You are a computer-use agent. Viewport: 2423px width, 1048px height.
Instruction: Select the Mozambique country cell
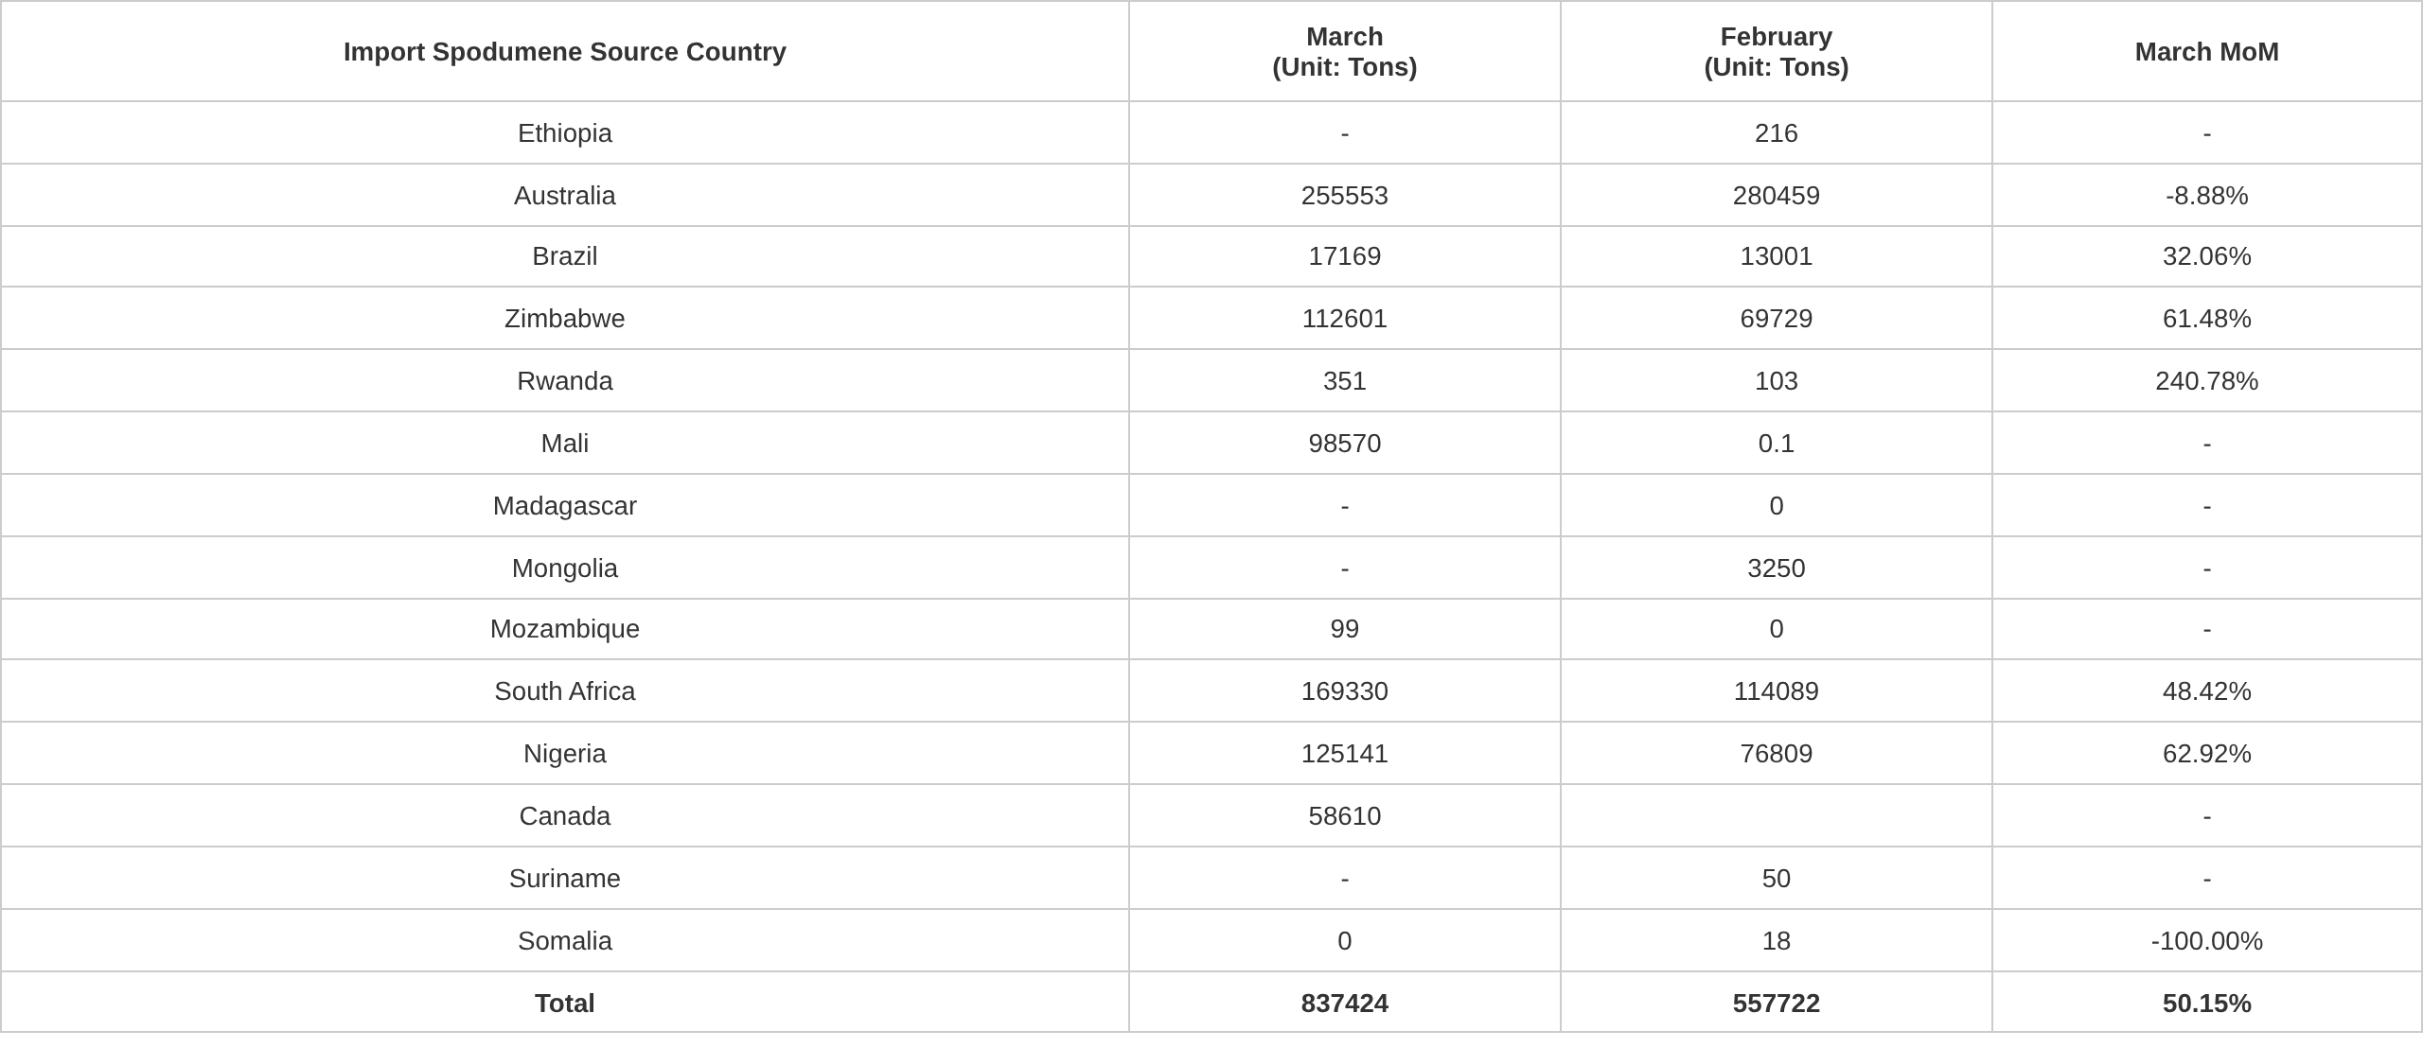coord(564,629)
